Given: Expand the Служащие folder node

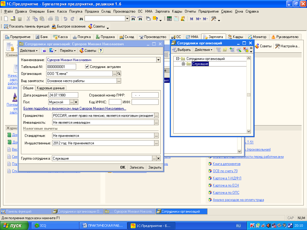Looking at the screenshot, I should point(183,64).
